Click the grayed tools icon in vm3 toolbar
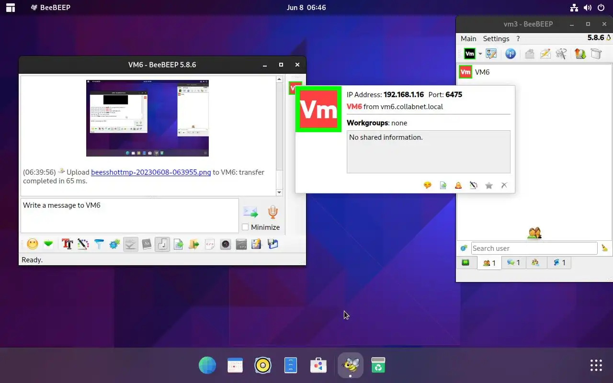Image resolution: width=613 pixels, height=383 pixels. pyautogui.click(x=562, y=54)
